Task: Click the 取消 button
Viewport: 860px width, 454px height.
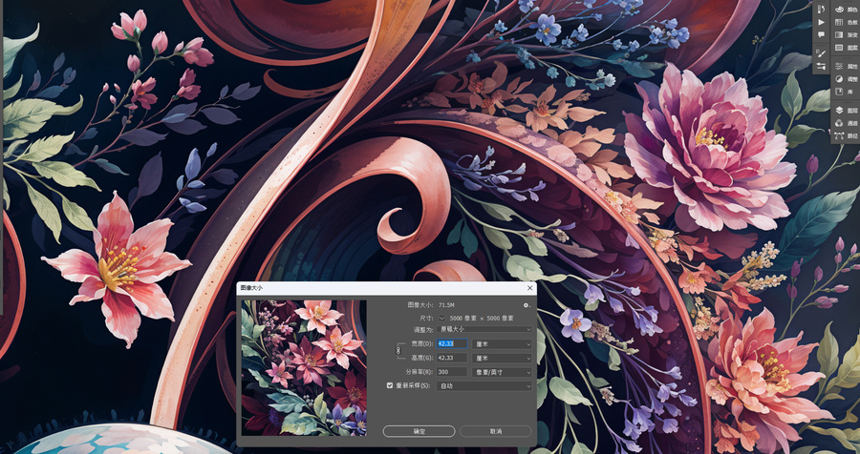Action: click(x=496, y=431)
